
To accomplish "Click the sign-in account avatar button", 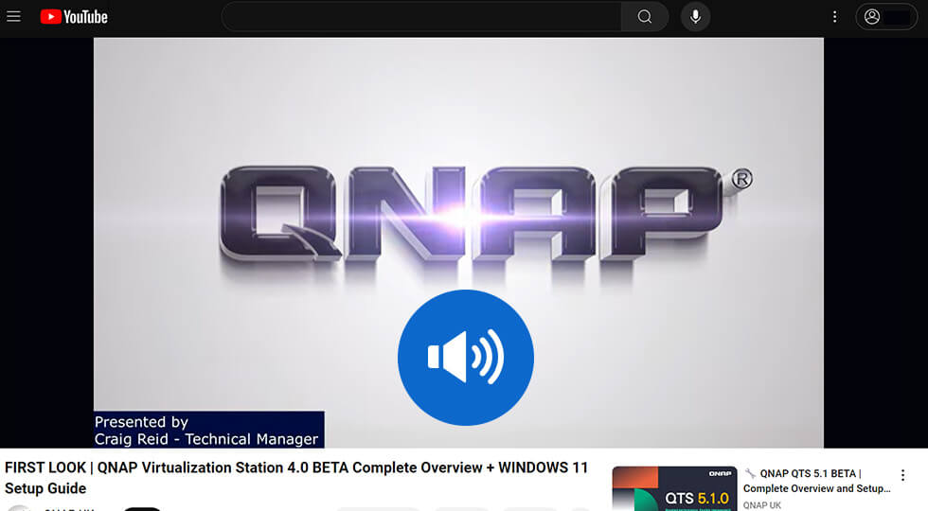I will coord(886,16).
